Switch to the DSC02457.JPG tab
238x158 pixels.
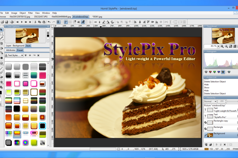41,17
